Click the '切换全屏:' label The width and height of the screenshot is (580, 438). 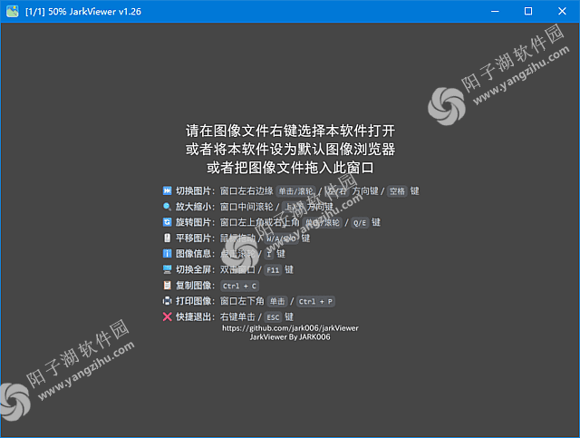click(x=195, y=269)
